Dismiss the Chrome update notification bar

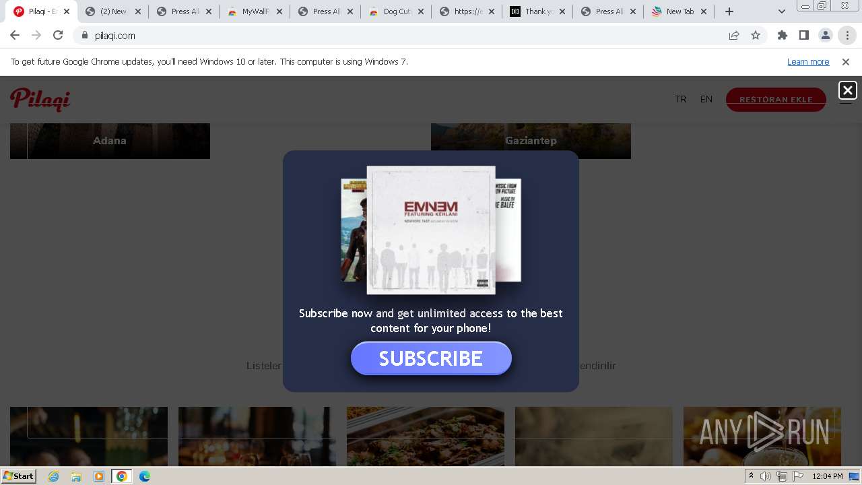pos(846,62)
